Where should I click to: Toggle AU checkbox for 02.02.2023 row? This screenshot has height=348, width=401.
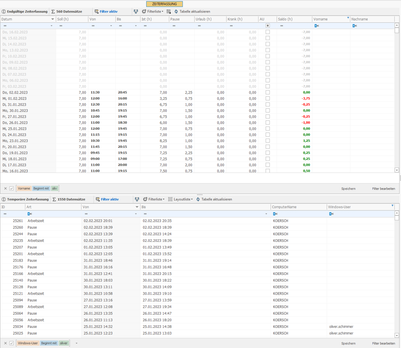click(267, 92)
